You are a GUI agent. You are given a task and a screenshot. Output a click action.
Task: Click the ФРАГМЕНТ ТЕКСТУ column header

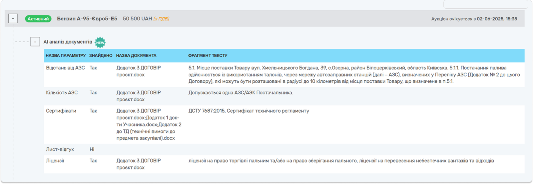point(208,55)
